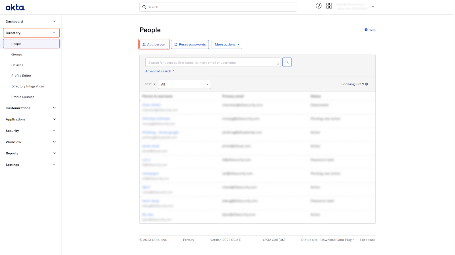The width and height of the screenshot is (455, 255).
Task: Click the magnifier search button in people list
Action: point(287,62)
